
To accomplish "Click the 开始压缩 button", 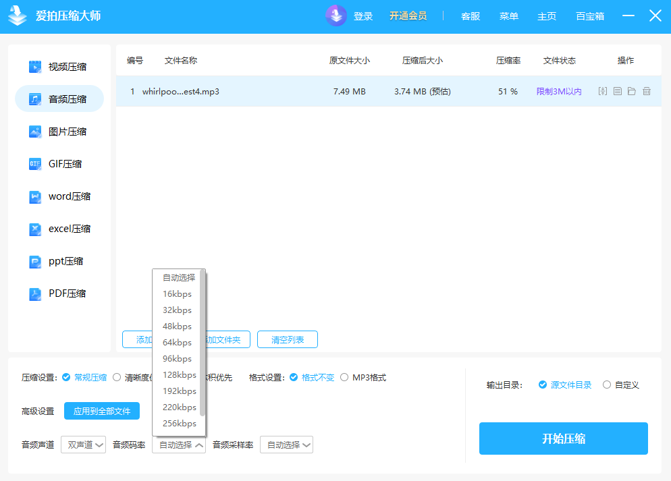I will click(563, 438).
